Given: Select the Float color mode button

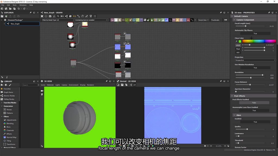Looking at the screenshot, I should pos(238,49).
